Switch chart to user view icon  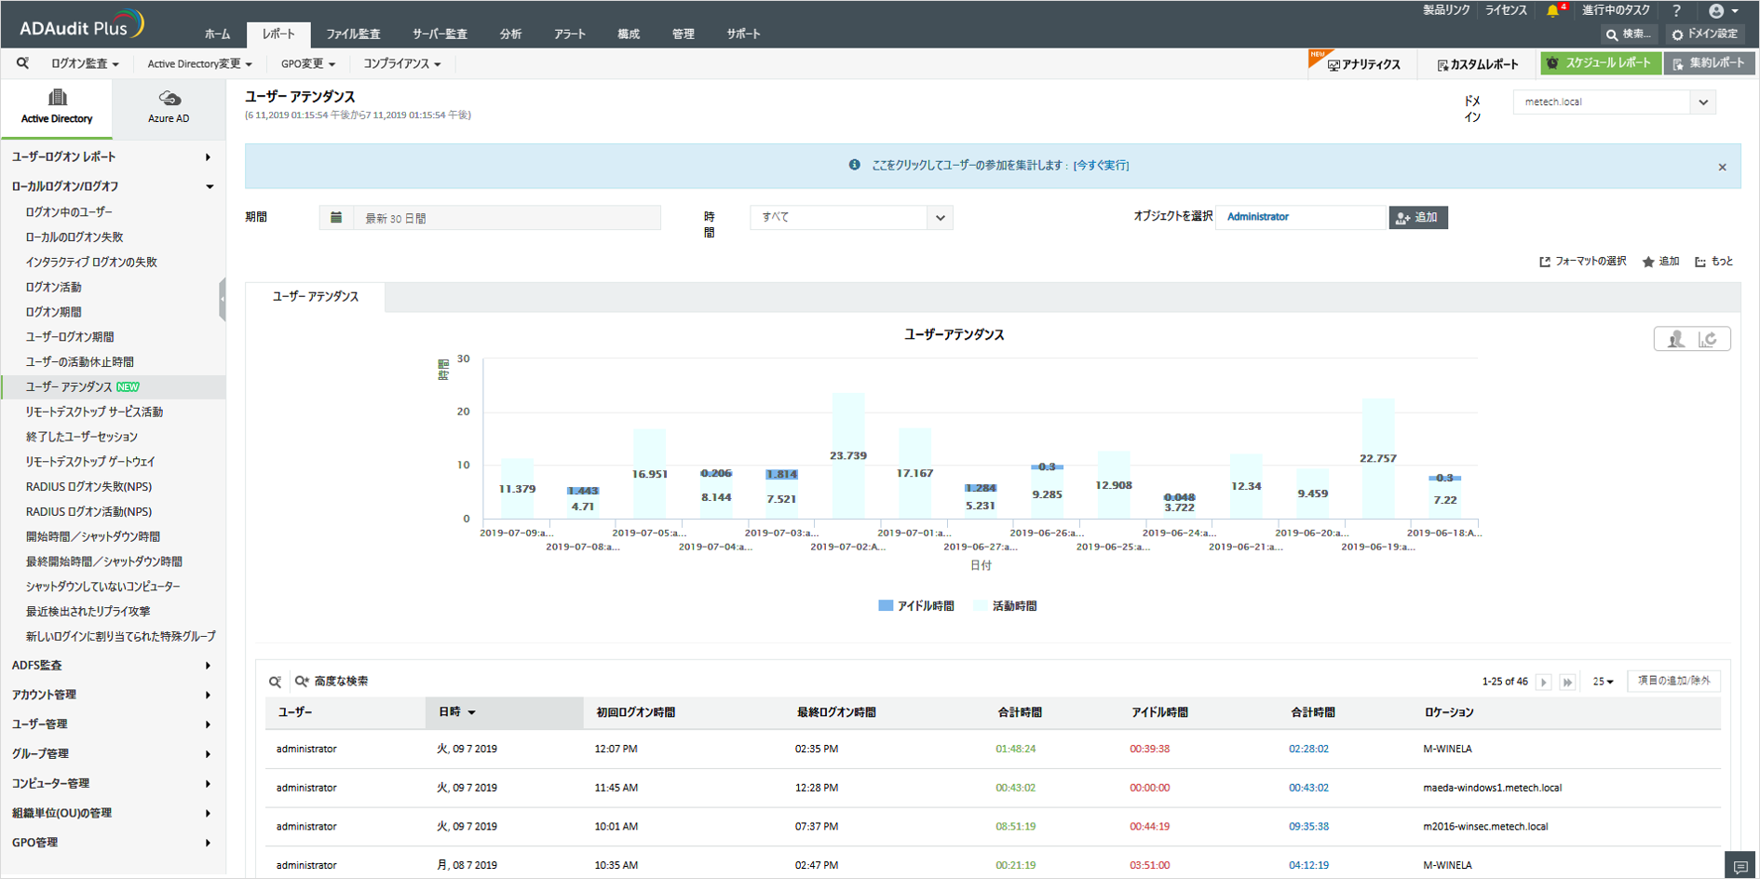coord(1675,339)
